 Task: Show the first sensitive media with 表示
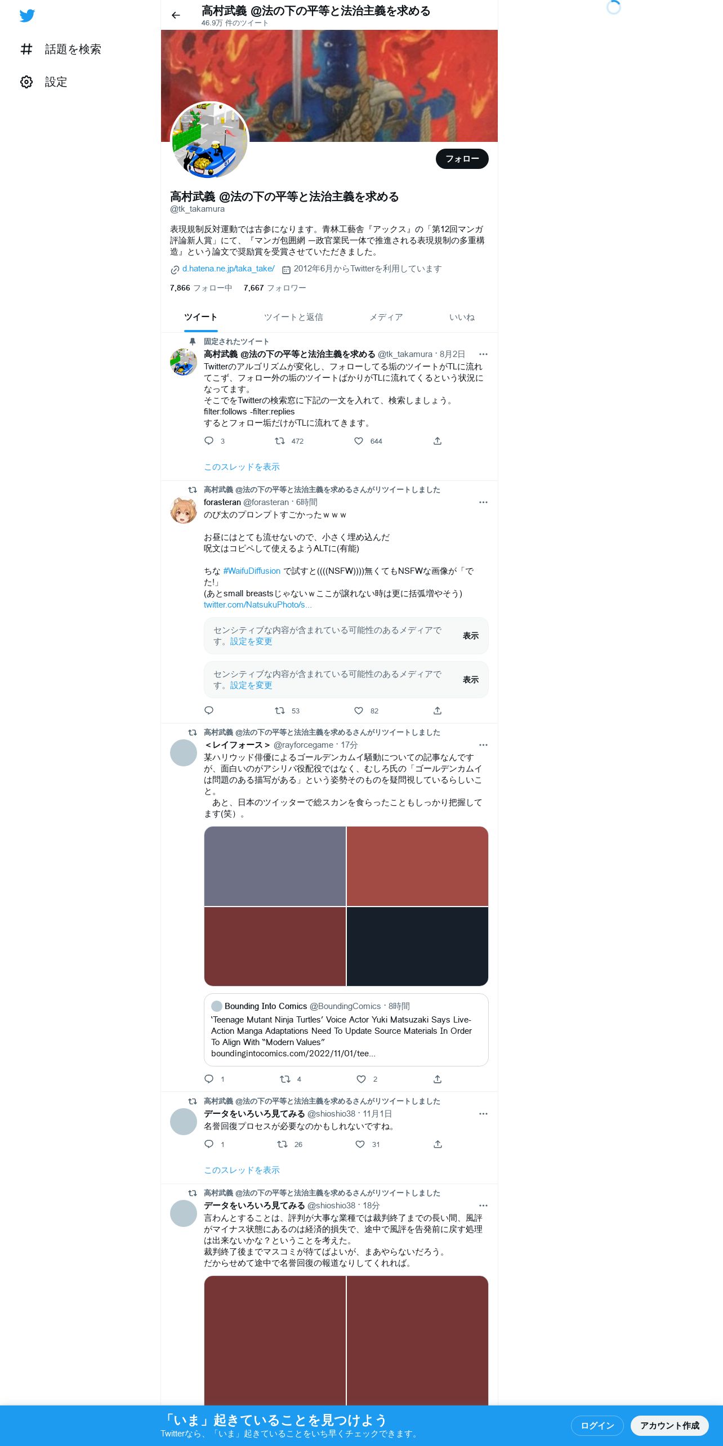click(471, 636)
